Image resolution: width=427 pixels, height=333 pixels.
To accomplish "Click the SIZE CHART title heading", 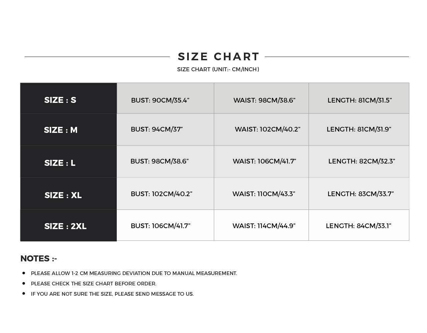I will click(219, 57).
